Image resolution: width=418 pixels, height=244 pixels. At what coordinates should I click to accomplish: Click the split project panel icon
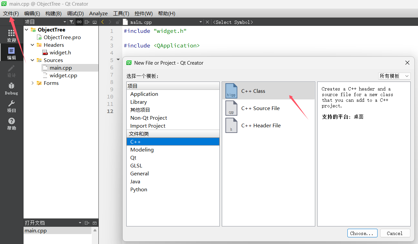[x=87, y=22]
